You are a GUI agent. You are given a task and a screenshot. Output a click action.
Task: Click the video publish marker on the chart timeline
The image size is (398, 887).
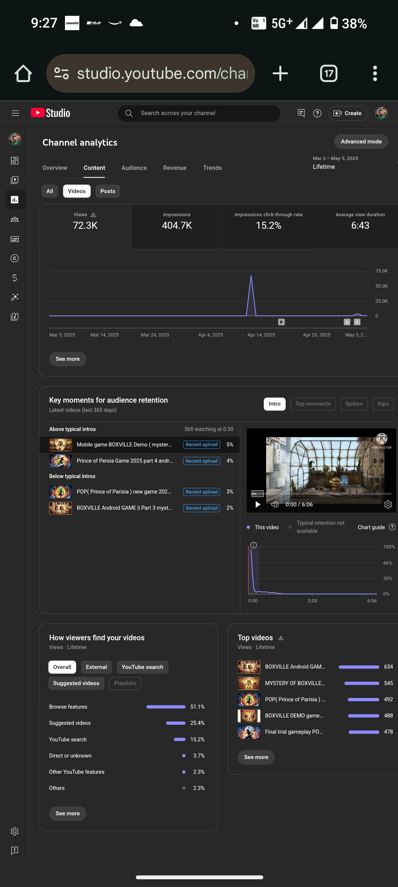[x=281, y=322]
